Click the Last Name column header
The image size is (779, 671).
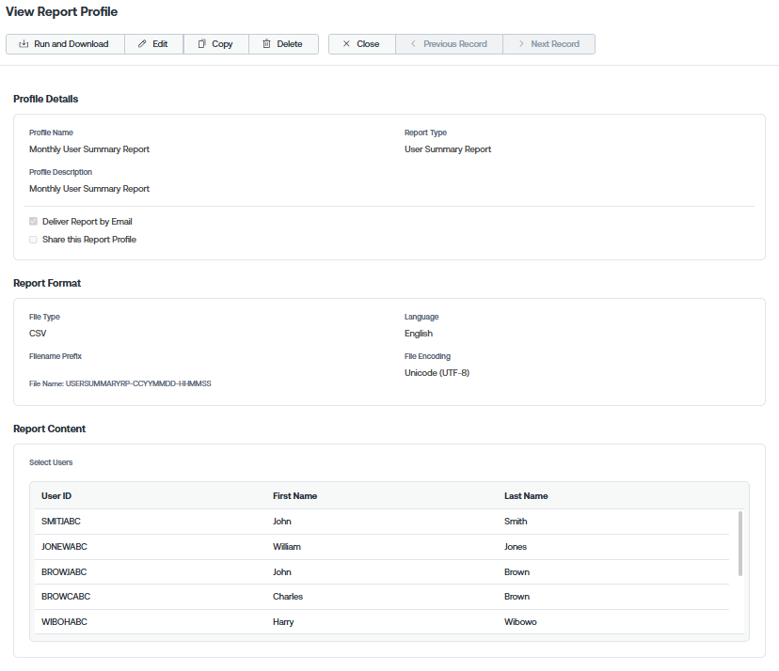[x=526, y=496]
